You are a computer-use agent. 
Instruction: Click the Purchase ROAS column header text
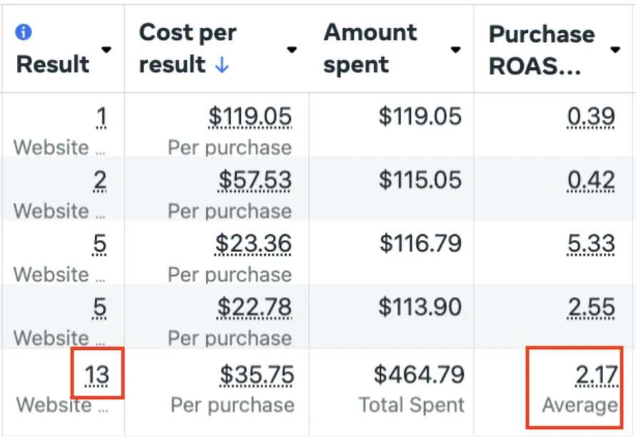coord(542,50)
